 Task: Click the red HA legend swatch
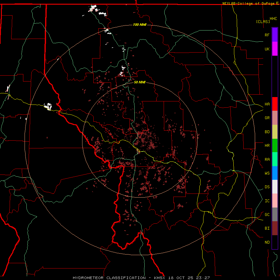coord(275,104)
